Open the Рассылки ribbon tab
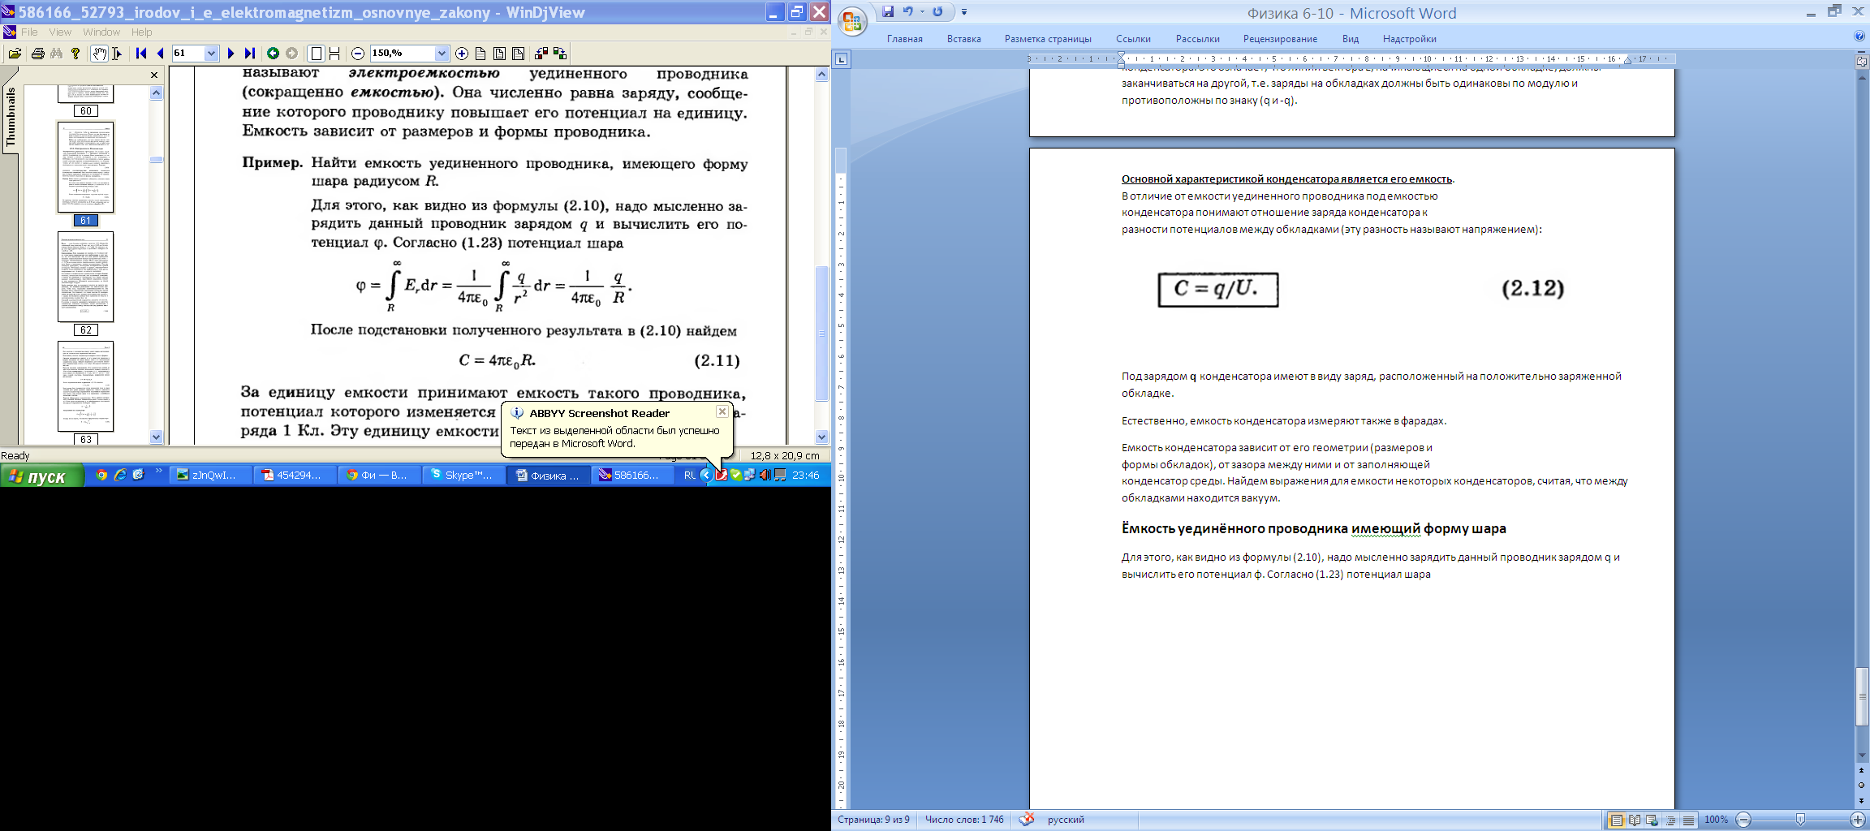The width and height of the screenshot is (1870, 831). [x=1197, y=39]
